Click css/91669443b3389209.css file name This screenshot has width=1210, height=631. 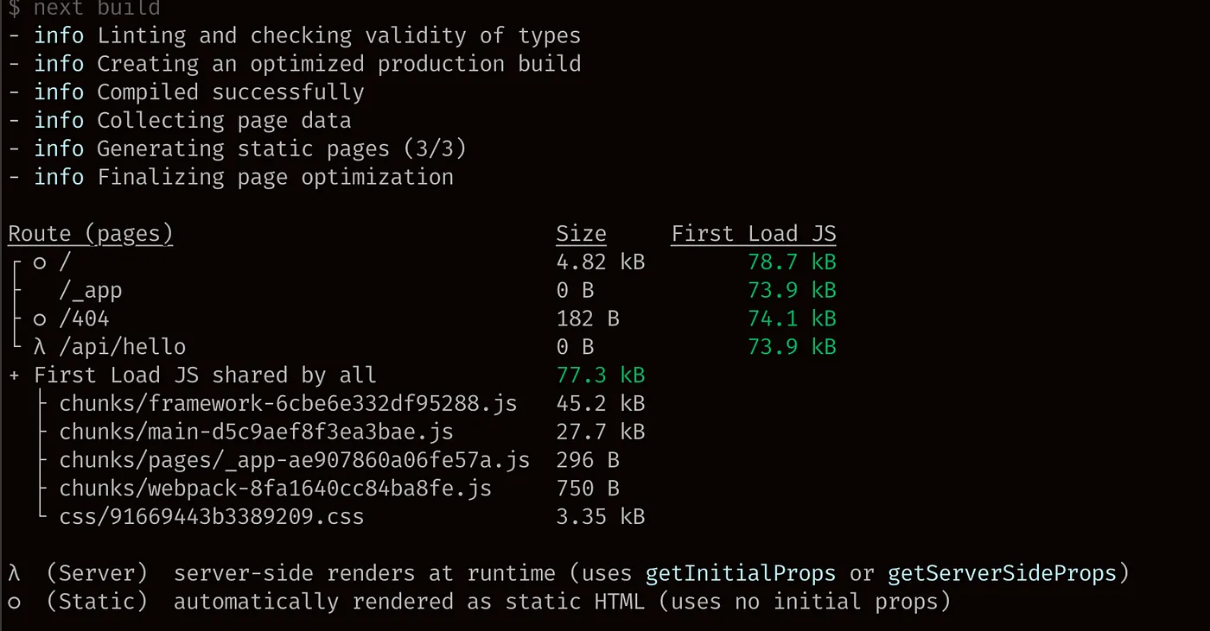tap(212, 517)
